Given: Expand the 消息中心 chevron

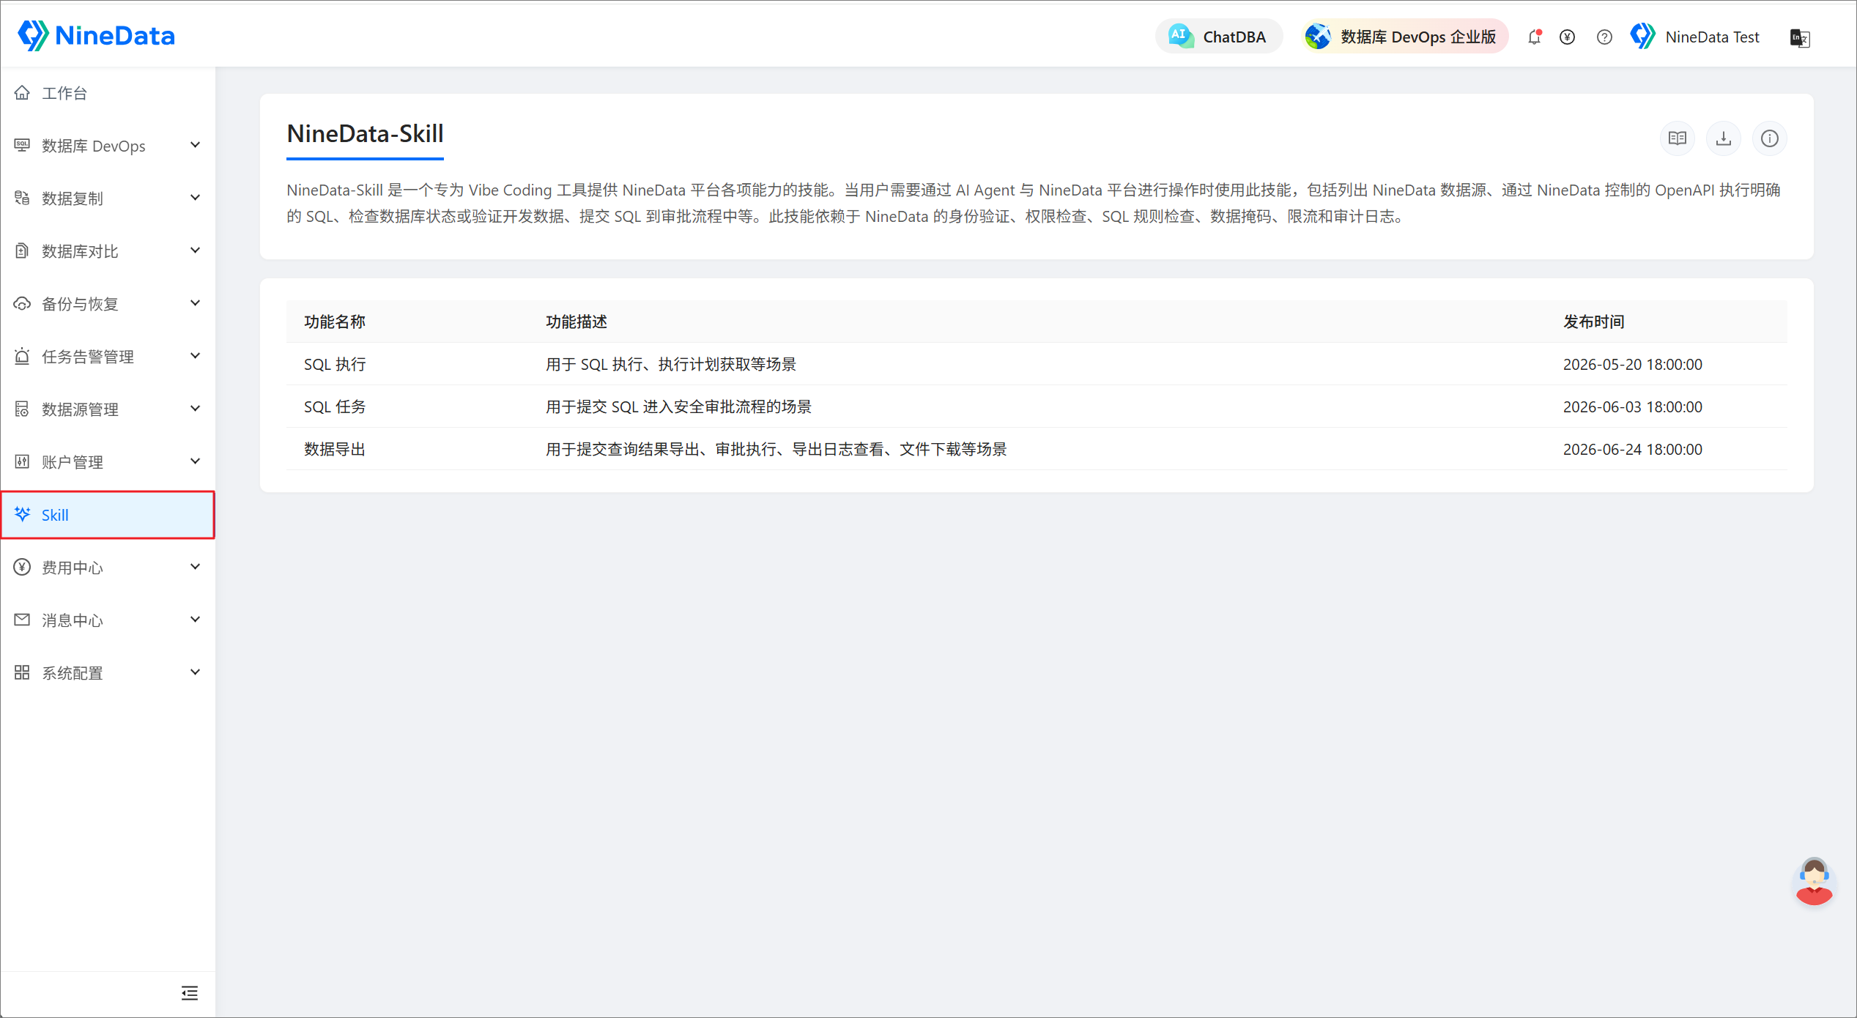Looking at the screenshot, I should point(195,620).
